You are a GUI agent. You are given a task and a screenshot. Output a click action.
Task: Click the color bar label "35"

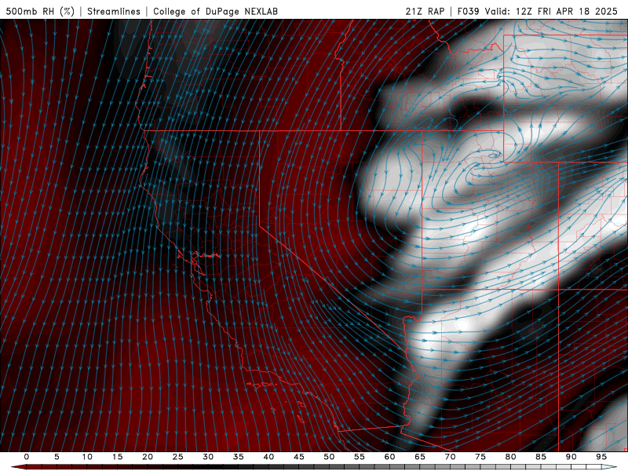238,457
